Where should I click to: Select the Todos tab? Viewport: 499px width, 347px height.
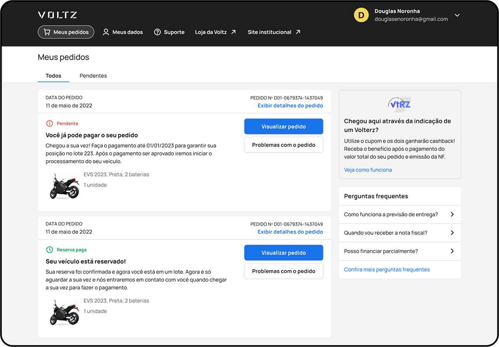click(x=53, y=76)
